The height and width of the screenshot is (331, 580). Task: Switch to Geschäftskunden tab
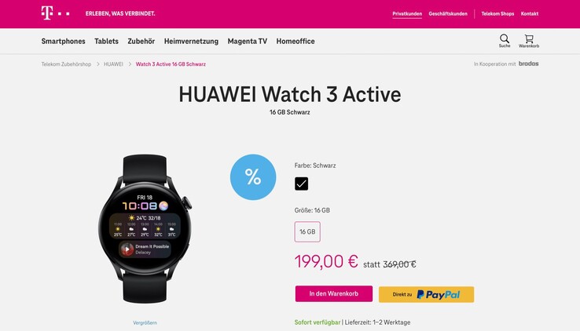448,13
